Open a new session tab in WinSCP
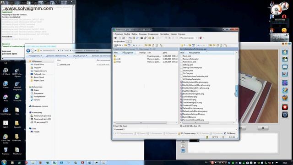Image resolution: width=293 pixels, height=165 pixels. [129, 42]
